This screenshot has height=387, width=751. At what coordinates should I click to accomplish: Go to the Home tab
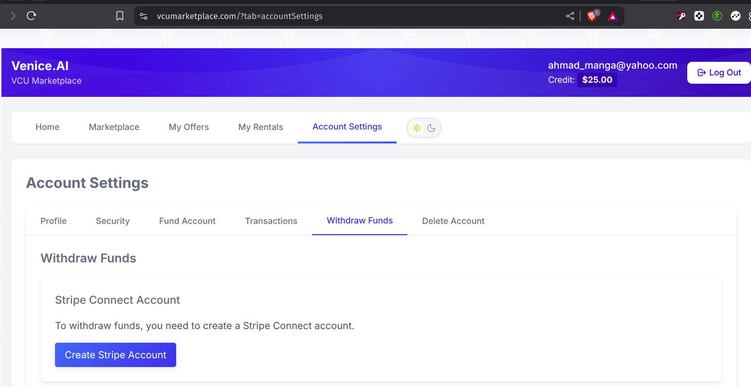pos(48,127)
